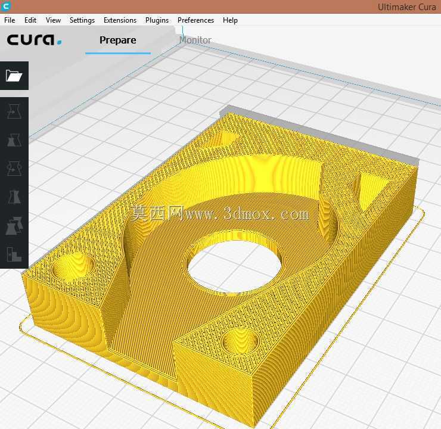This screenshot has height=429, width=441.
Task: Select the Rotate tool in sidebar
Action: point(14,169)
